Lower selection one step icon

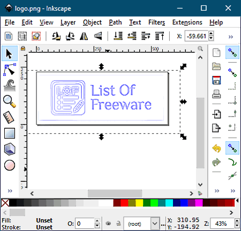point(132,36)
